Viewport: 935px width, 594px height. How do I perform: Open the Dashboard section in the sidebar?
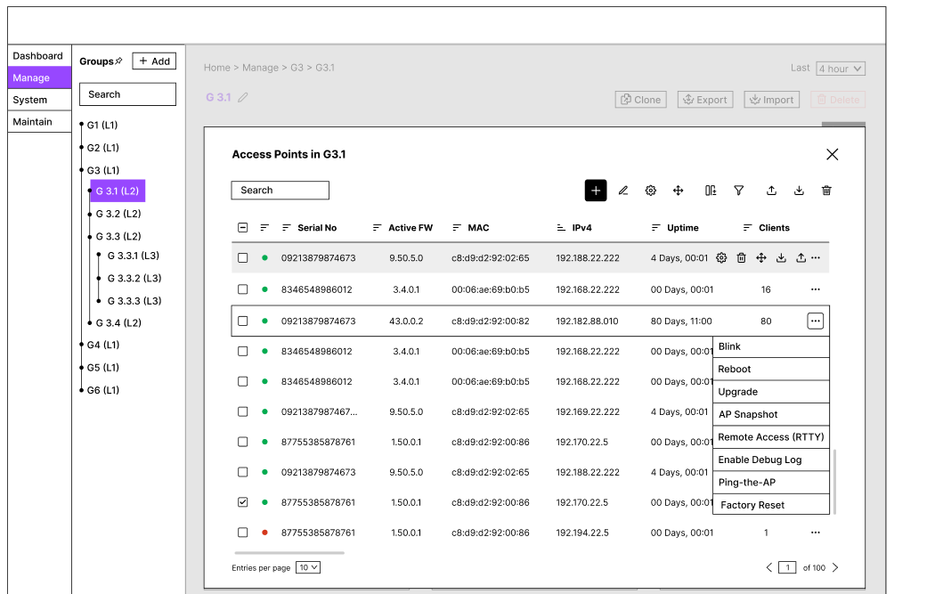pyautogui.click(x=39, y=55)
